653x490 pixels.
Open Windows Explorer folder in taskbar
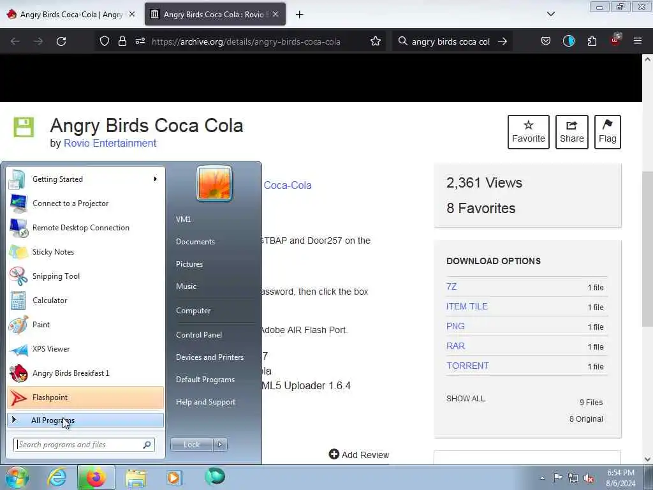pos(136,477)
